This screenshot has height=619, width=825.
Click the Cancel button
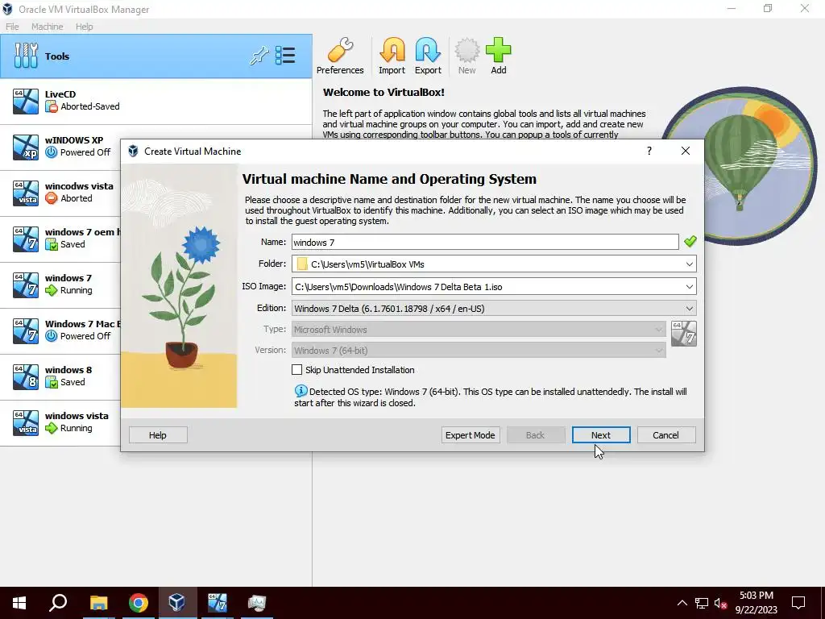[x=665, y=435]
